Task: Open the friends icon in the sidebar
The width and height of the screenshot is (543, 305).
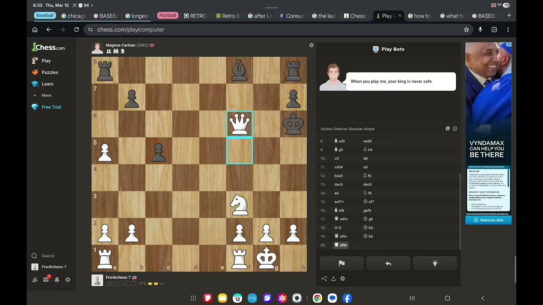Action: [35, 280]
